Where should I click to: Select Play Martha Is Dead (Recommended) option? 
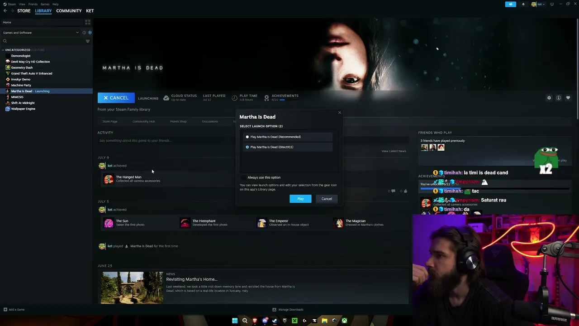click(x=287, y=137)
